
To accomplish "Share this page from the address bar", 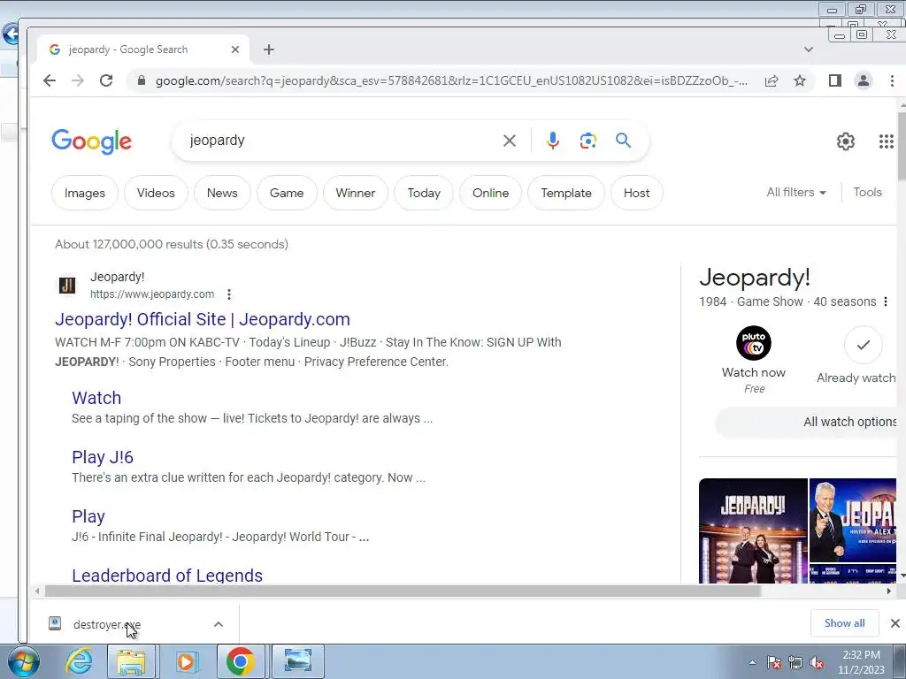I will click(772, 80).
